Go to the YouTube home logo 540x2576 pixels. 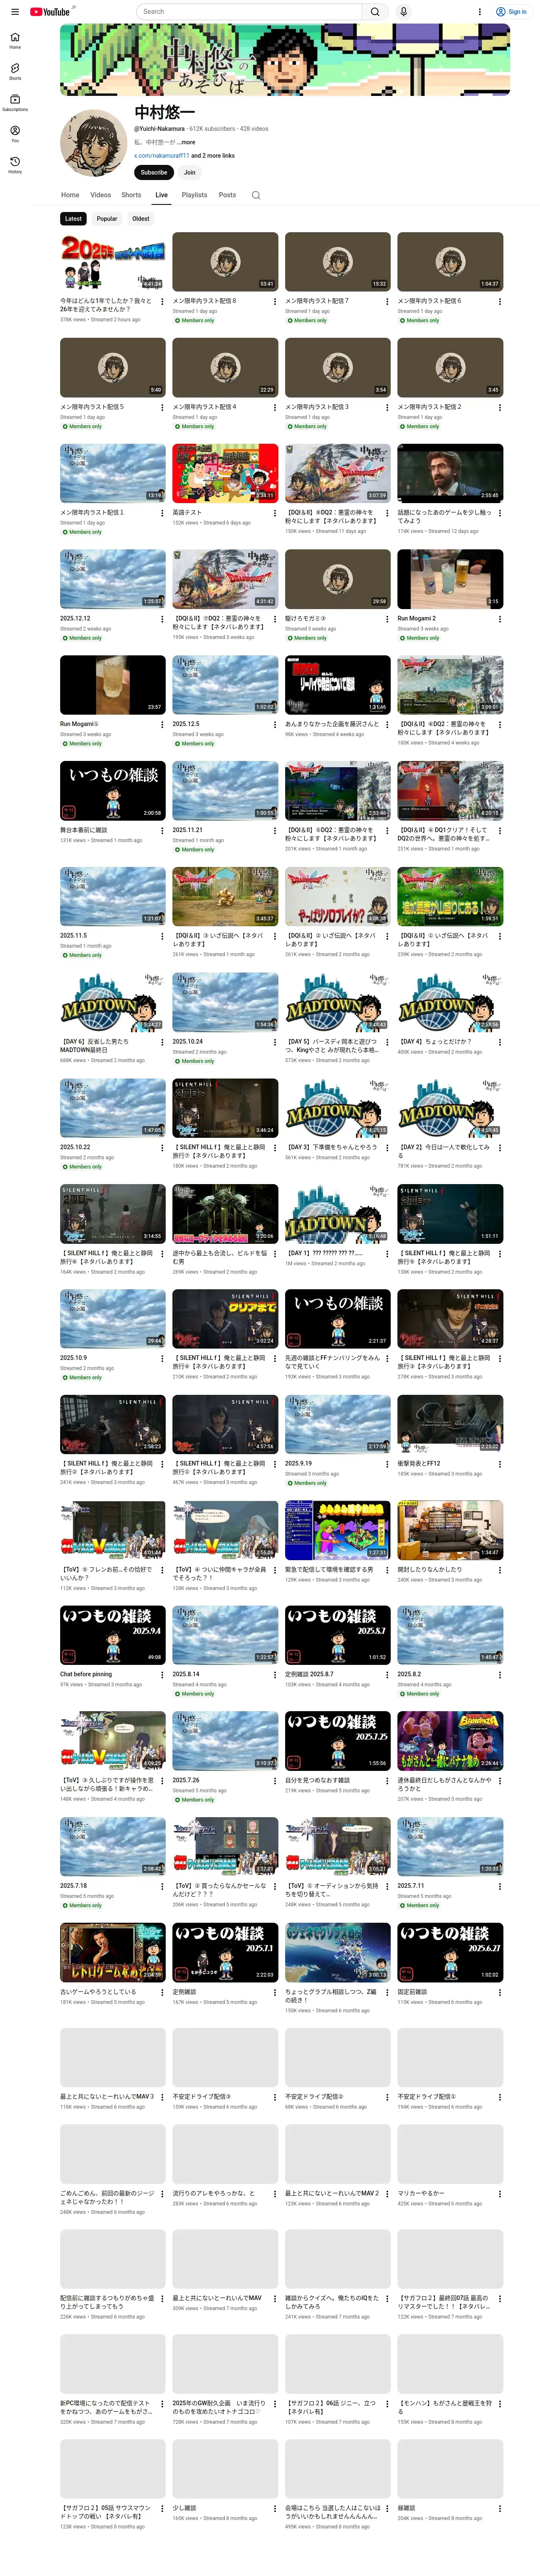click(50, 12)
